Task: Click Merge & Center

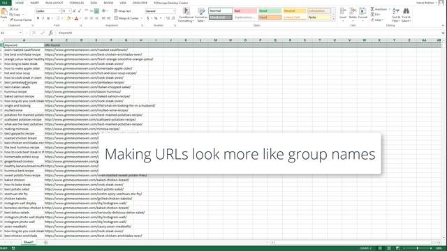Action: [x=126, y=18]
